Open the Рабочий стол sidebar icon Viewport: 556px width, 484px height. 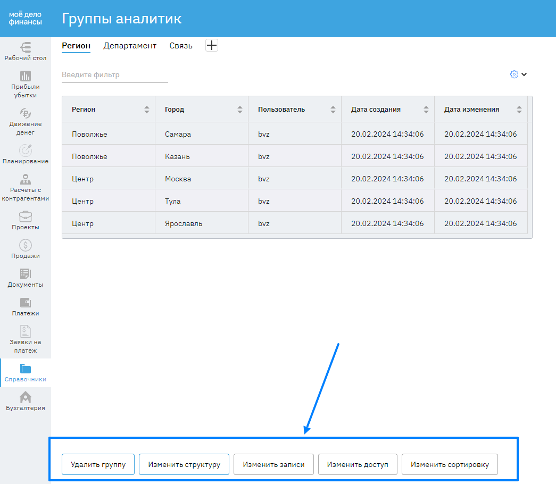[26, 47]
